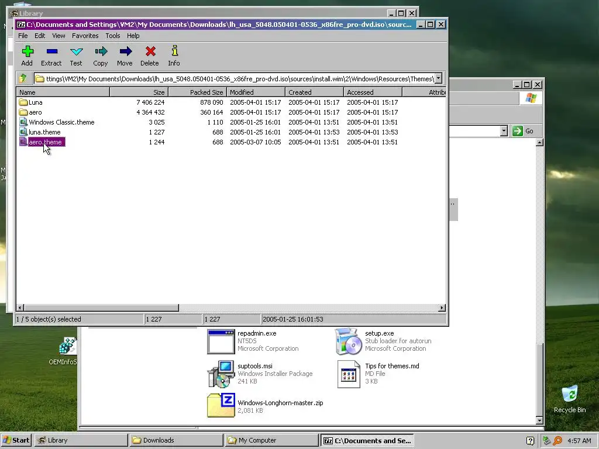599x449 pixels.
Task: Open the File menu
Action: point(23,36)
